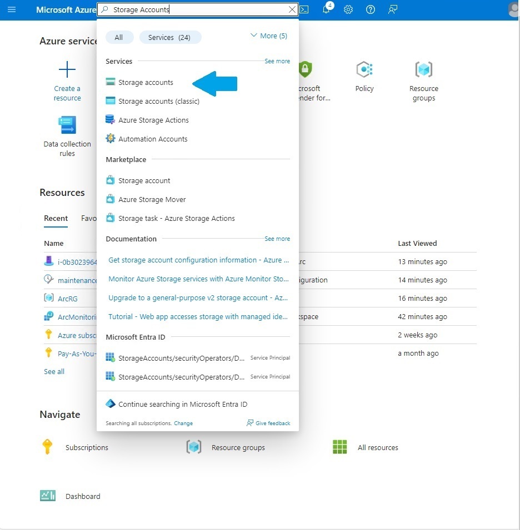Click Create a resource plus icon

pos(67,69)
